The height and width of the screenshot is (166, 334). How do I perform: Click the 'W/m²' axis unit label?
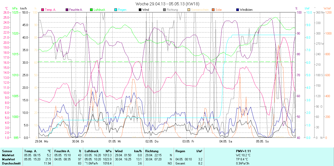(x=327, y=9)
